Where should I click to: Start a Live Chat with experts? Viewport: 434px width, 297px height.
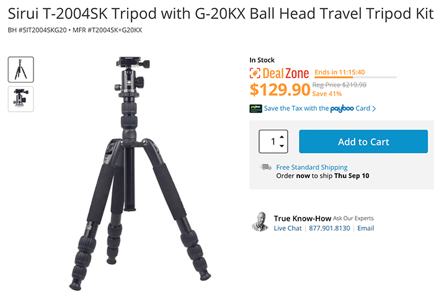click(x=288, y=228)
